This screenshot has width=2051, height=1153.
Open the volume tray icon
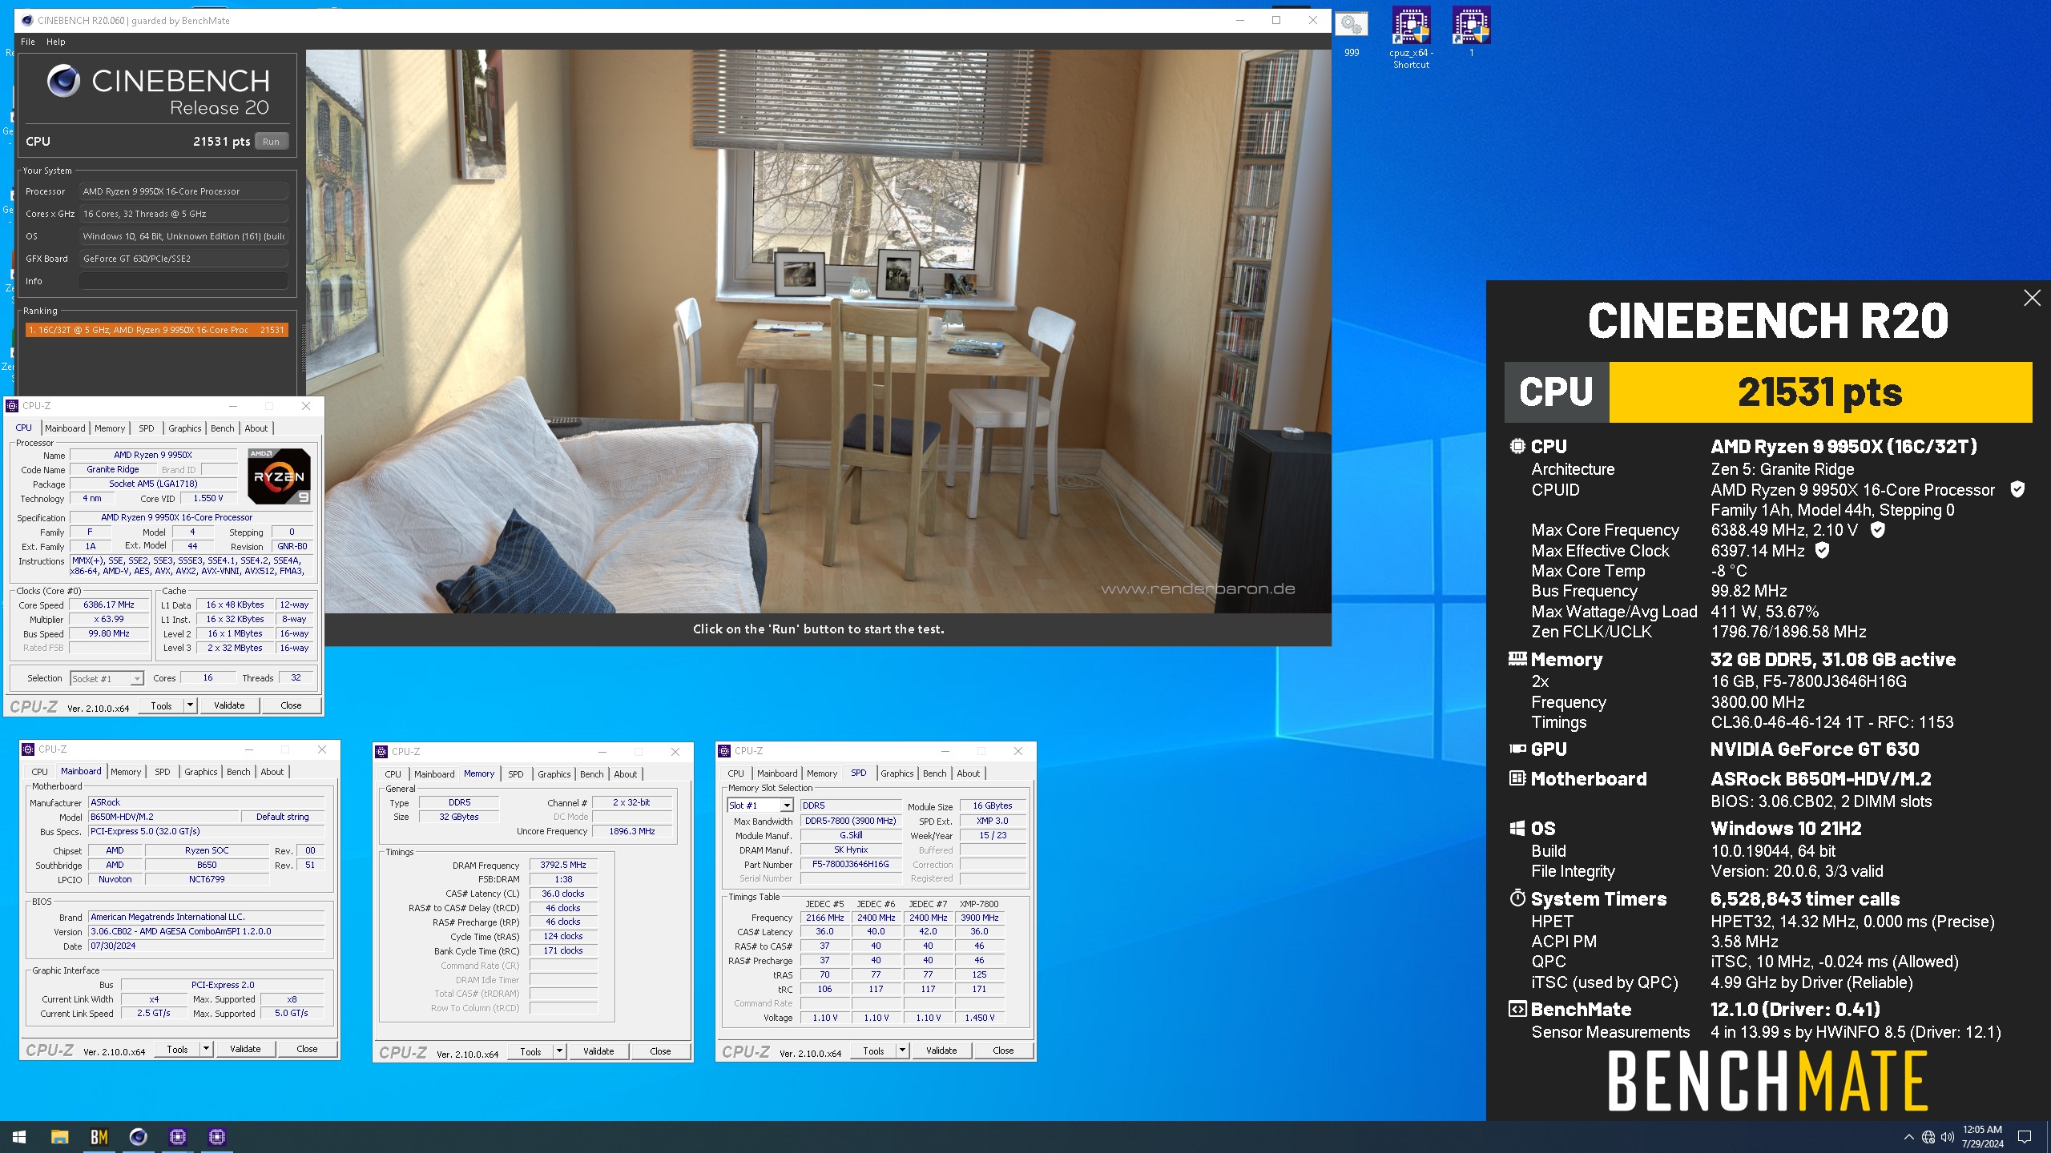click(x=1948, y=1137)
